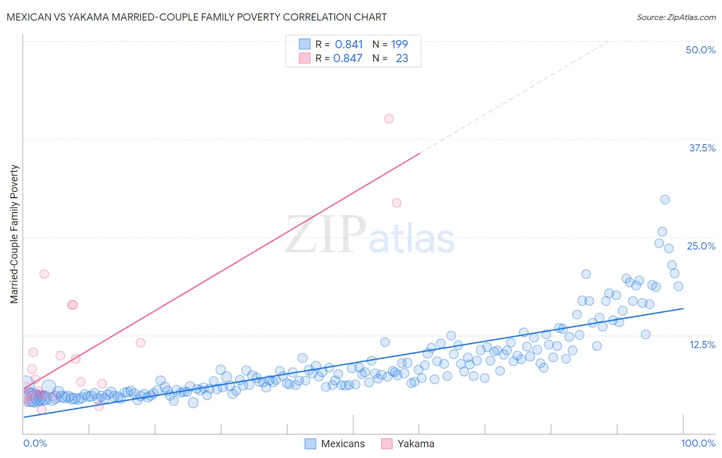Image resolution: width=722 pixels, height=458 pixels.
Task: Click the pink swatch beside R = 0.847
Action: click(305, 58)
